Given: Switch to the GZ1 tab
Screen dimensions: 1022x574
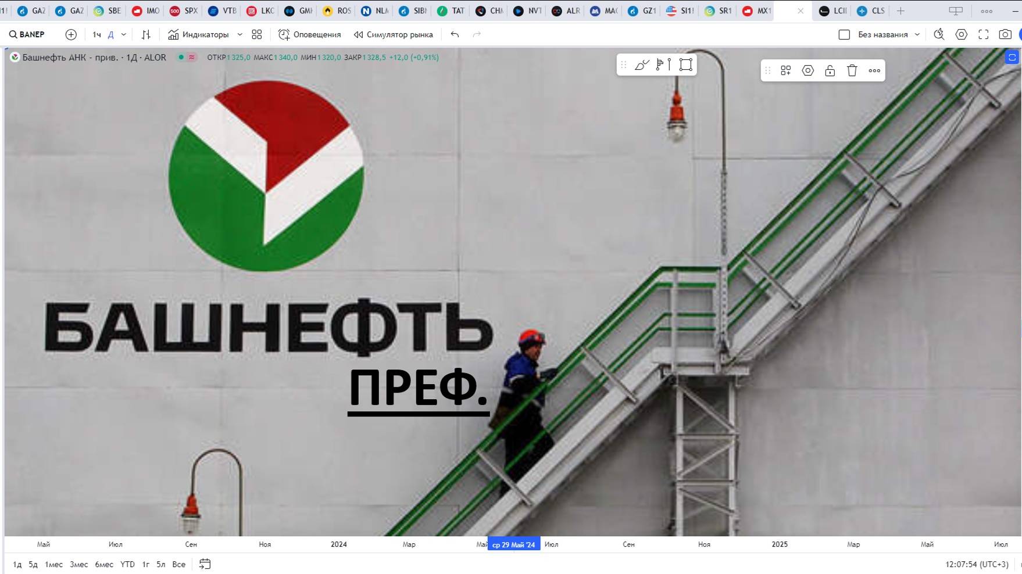Looking at the screenshot, I should point(642,10).
